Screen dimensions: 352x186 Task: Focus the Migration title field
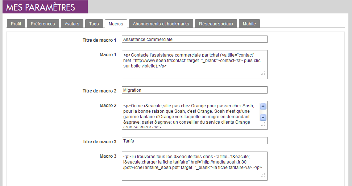(x=194, y=90)
